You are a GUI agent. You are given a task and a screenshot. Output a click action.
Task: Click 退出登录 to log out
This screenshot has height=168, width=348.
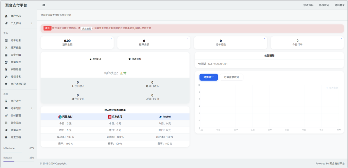click(x=340, y=5)
